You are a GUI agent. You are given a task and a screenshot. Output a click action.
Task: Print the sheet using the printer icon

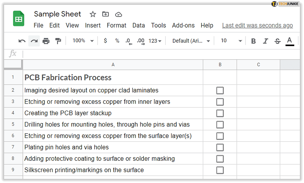[46, 41]
